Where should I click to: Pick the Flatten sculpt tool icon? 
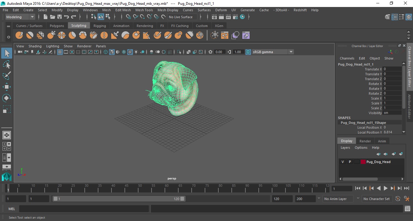click(72, 36)
